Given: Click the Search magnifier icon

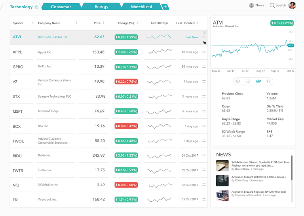Looking at the screenshot, I should coord(272,5).
